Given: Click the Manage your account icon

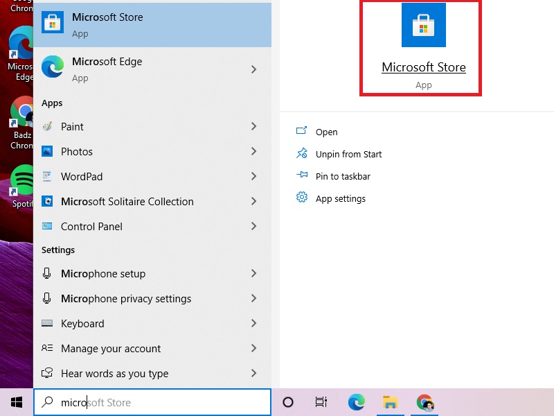Looking at the screenshot, I should [47, 348].
